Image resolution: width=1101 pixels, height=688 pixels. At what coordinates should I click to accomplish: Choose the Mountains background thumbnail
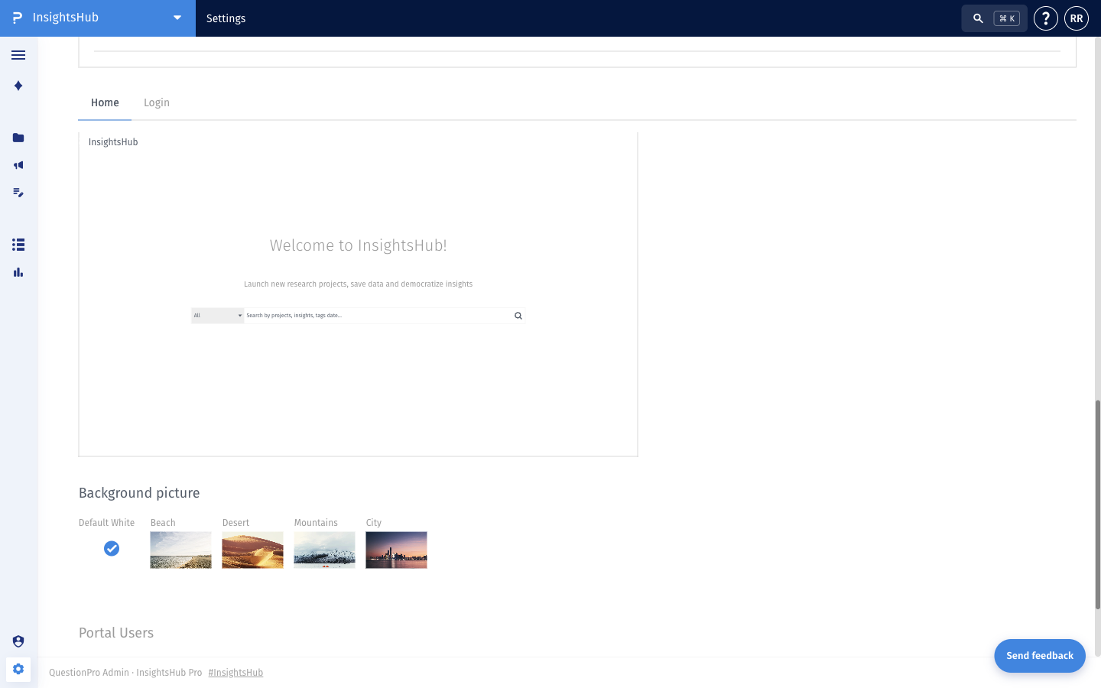pyautogui.click(x=325, y=550)
